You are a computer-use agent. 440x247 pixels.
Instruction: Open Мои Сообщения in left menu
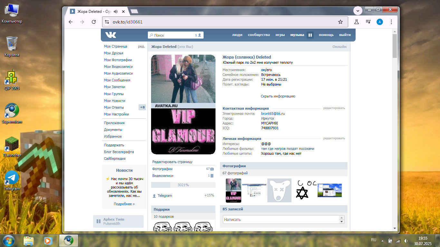click(117, 80)
